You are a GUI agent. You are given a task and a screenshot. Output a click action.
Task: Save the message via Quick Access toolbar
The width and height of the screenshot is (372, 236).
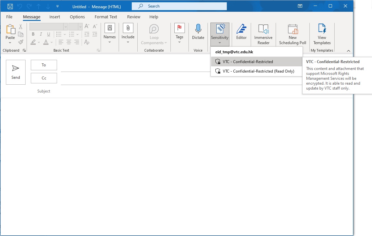click(10, 6)
